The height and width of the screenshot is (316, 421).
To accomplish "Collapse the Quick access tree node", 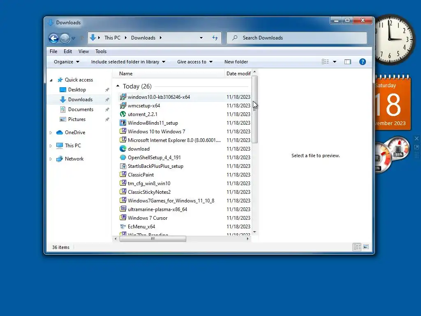I will point(51,80).
